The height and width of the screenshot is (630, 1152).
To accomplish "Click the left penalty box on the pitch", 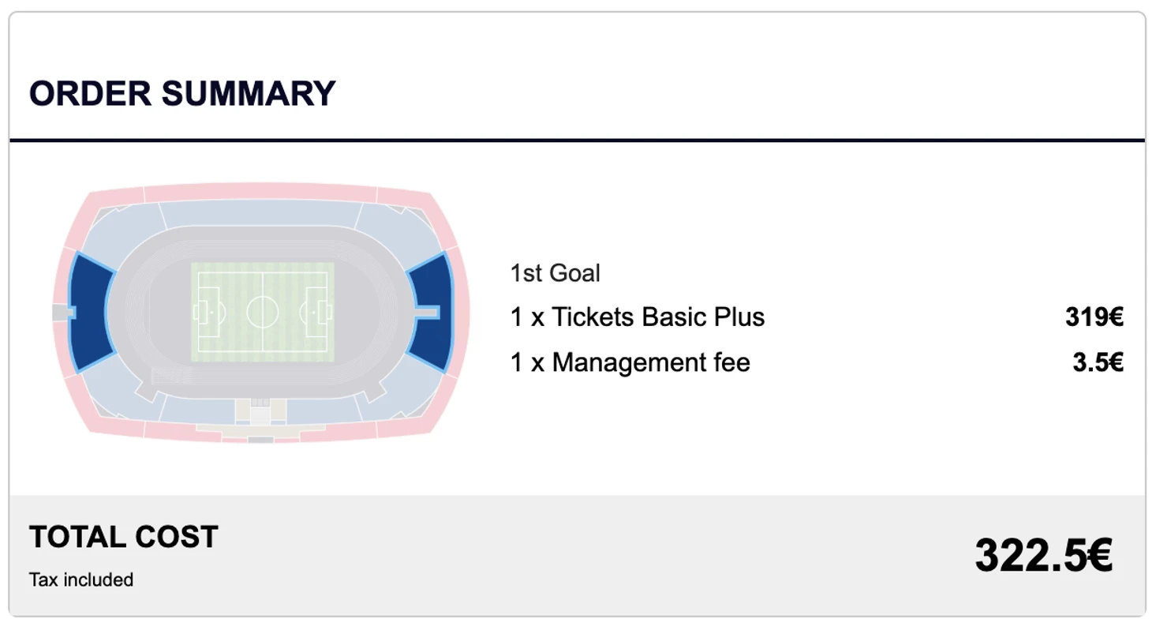I will 210,312.
